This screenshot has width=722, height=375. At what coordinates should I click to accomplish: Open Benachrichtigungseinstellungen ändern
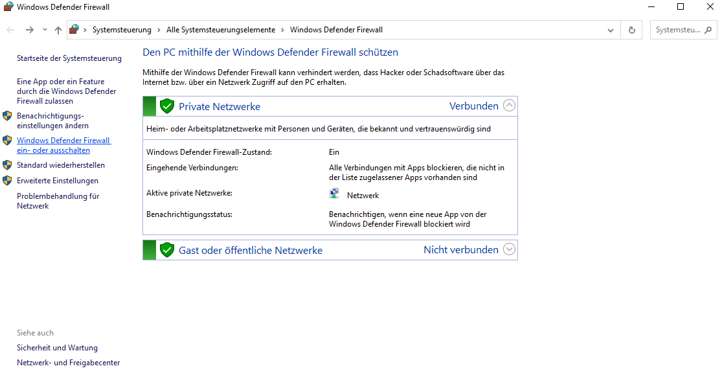click(52, 120)
